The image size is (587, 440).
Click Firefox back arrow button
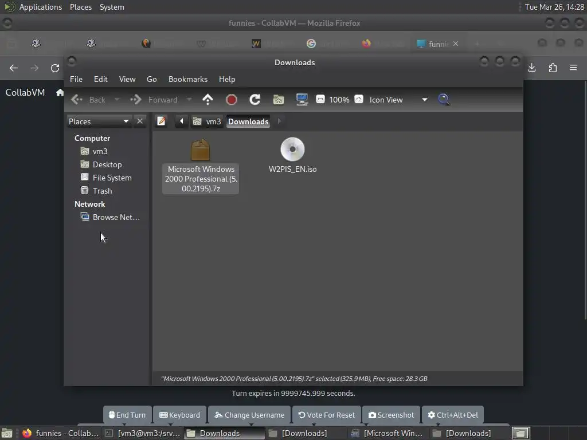click(14, 68)
